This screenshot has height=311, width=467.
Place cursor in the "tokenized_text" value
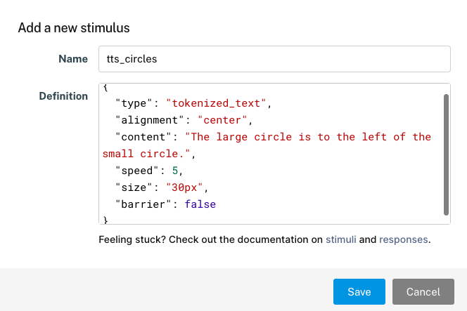(216, 103)
